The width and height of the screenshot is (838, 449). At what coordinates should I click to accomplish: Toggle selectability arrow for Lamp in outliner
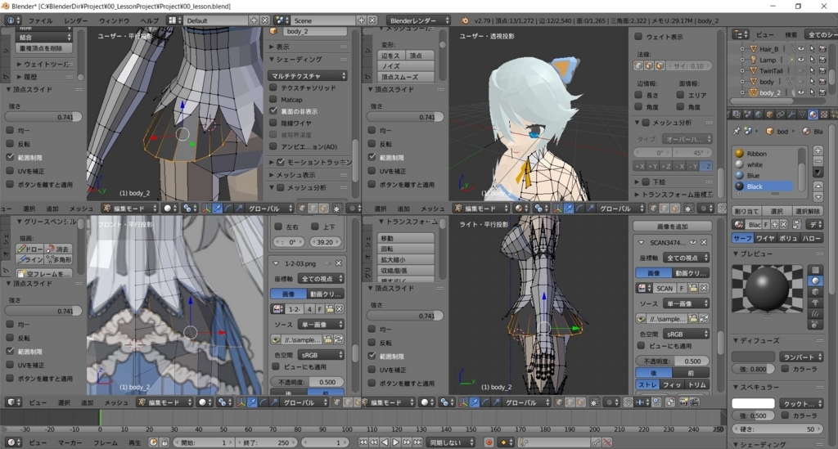tap(812, 60)
